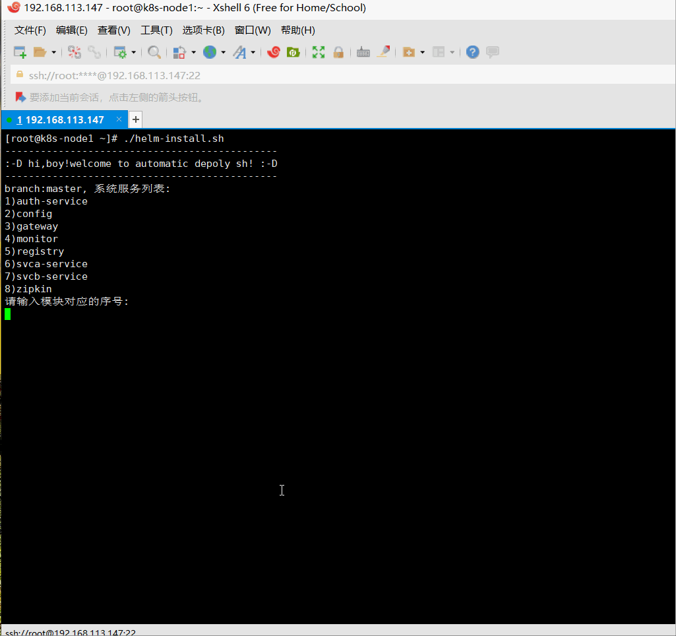Click the '5)registry' terminal line
Viewport: 676px width, 636px height.
(x=34, y=251)
